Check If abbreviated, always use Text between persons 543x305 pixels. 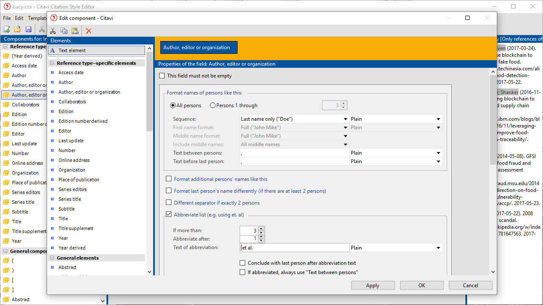point(243,272)
